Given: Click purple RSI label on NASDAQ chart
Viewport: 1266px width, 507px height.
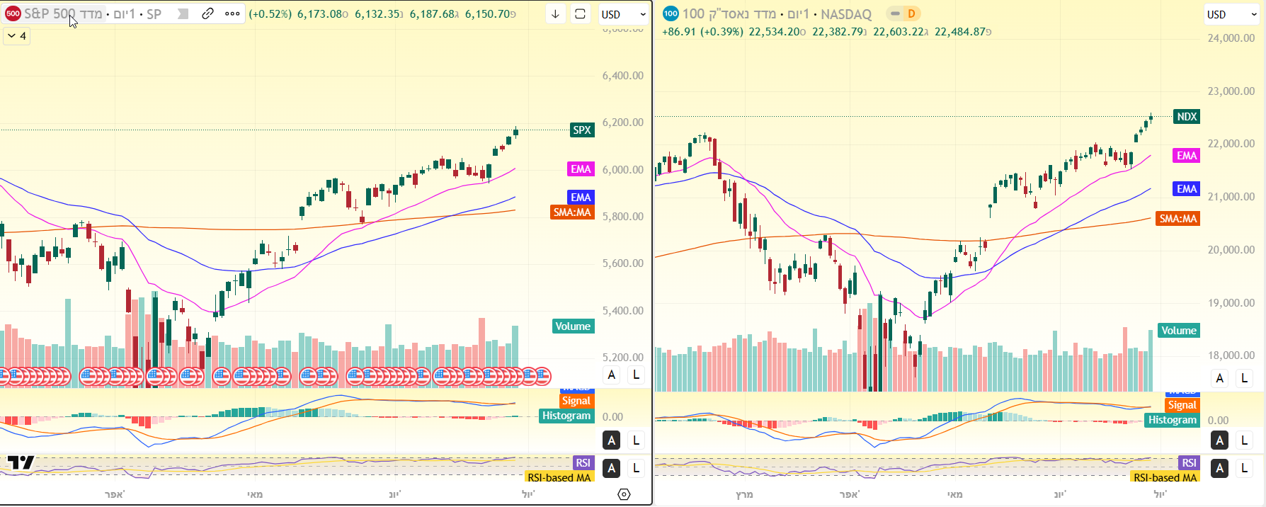Looking at the screenshot, I should [1189, 462].
